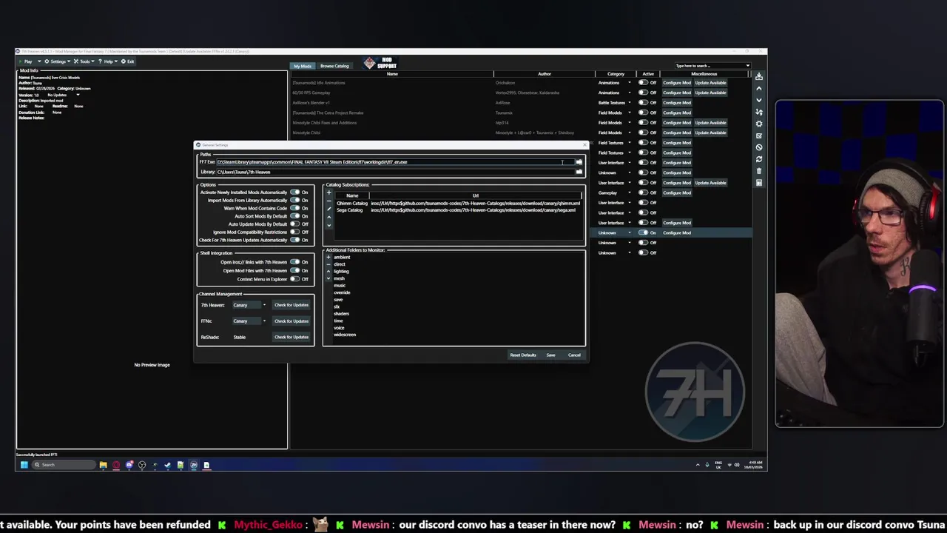Viewport: 947px width, 533px height.
Task: Open the FFNx channel dropdown
Action: (x=249, y=321)
